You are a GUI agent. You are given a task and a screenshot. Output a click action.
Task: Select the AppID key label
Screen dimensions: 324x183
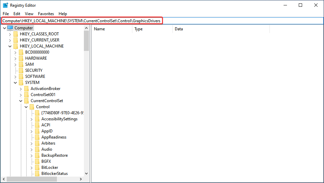pos(47,131)
